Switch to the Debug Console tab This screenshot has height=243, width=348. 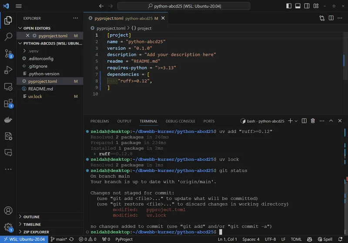click(x=181, y=121)
